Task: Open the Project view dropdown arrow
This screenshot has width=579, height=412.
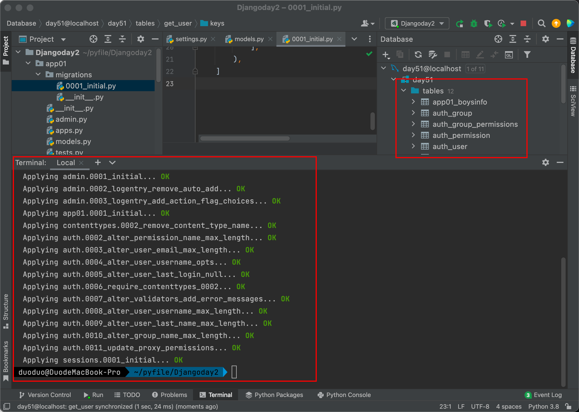Action: click(63, 39)
